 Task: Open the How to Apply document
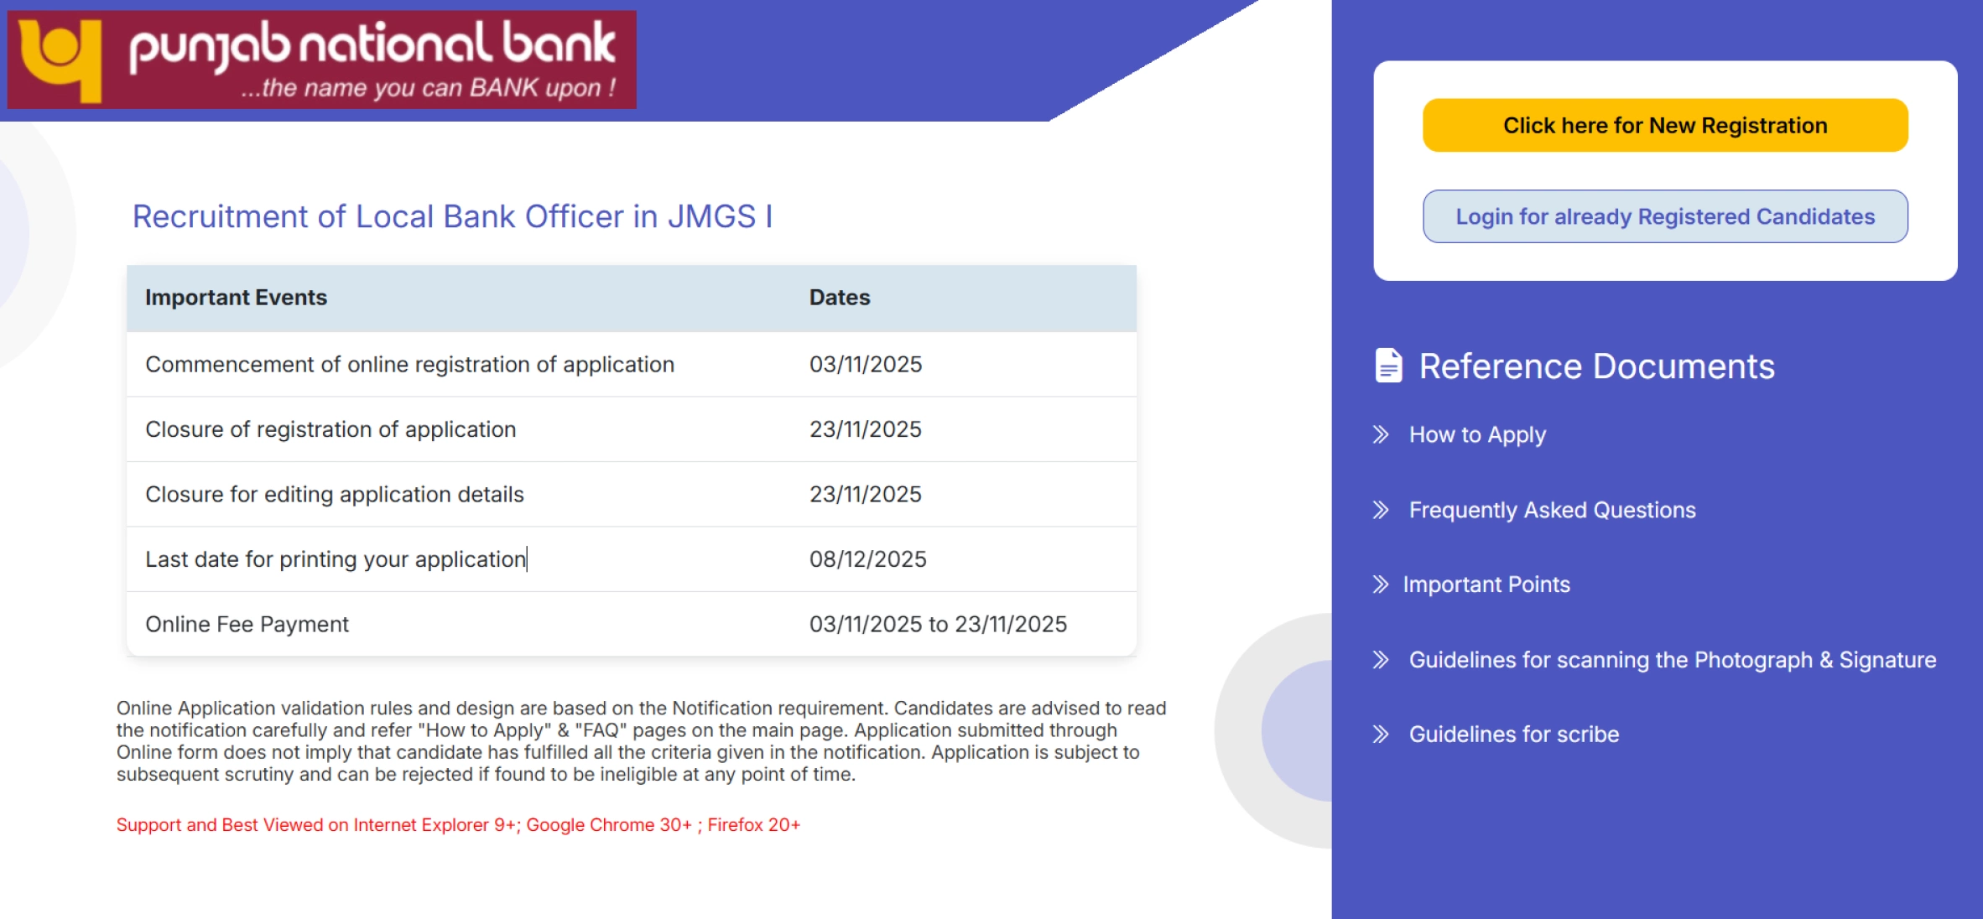tap(1477, 435)
